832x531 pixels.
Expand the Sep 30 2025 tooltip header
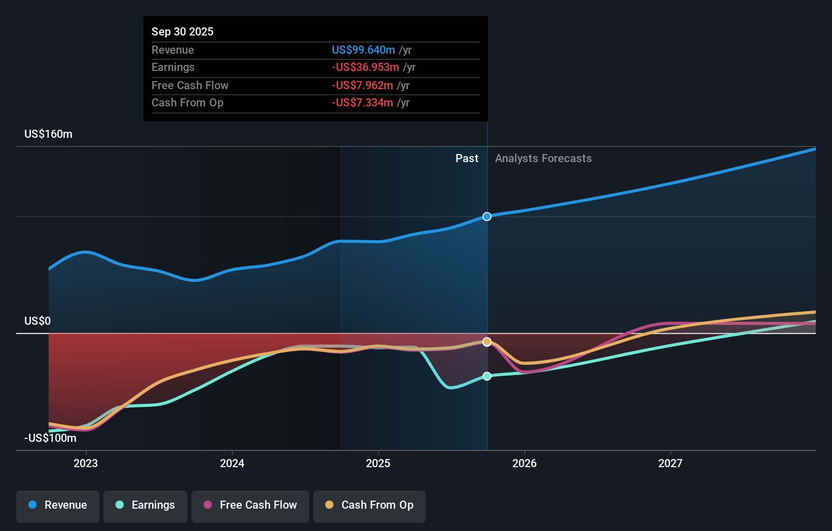[x=182, y=31]
